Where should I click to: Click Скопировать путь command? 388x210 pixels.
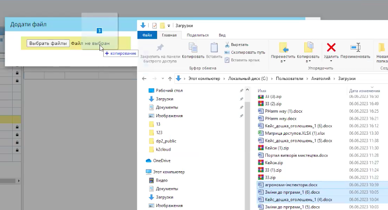[x=245, y=52]
